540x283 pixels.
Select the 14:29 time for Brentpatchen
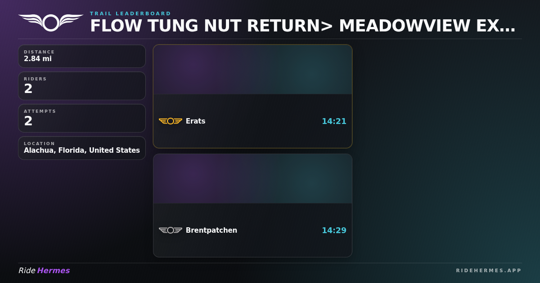tap(334, 230)
